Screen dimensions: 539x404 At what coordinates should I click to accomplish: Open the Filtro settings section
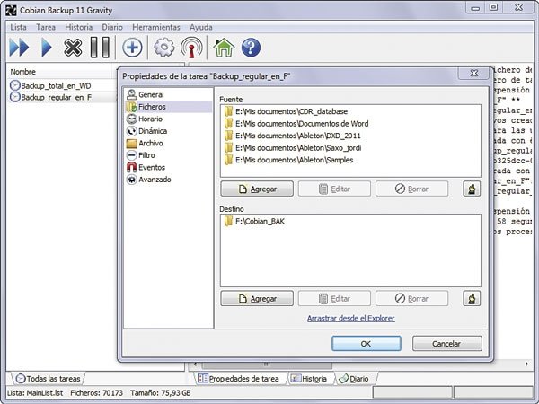tap(141, 155)
